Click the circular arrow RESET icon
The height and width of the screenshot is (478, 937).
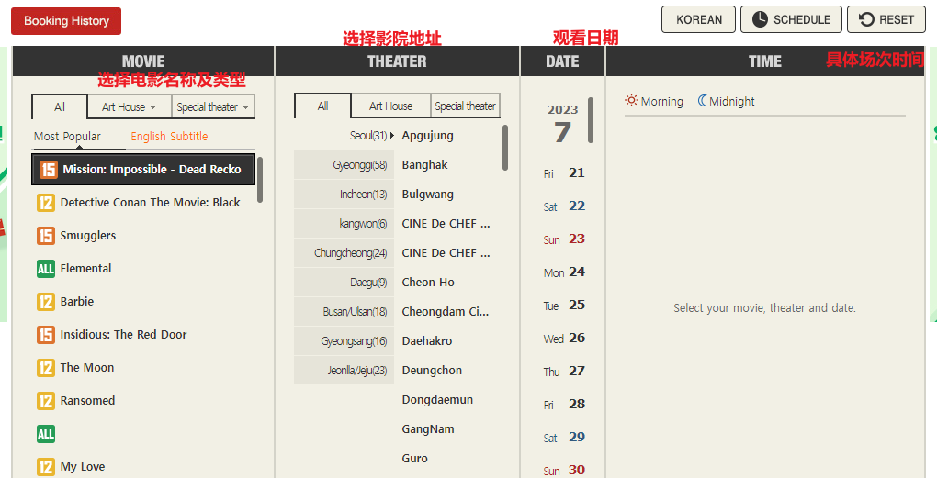click(x=865, y=19)
